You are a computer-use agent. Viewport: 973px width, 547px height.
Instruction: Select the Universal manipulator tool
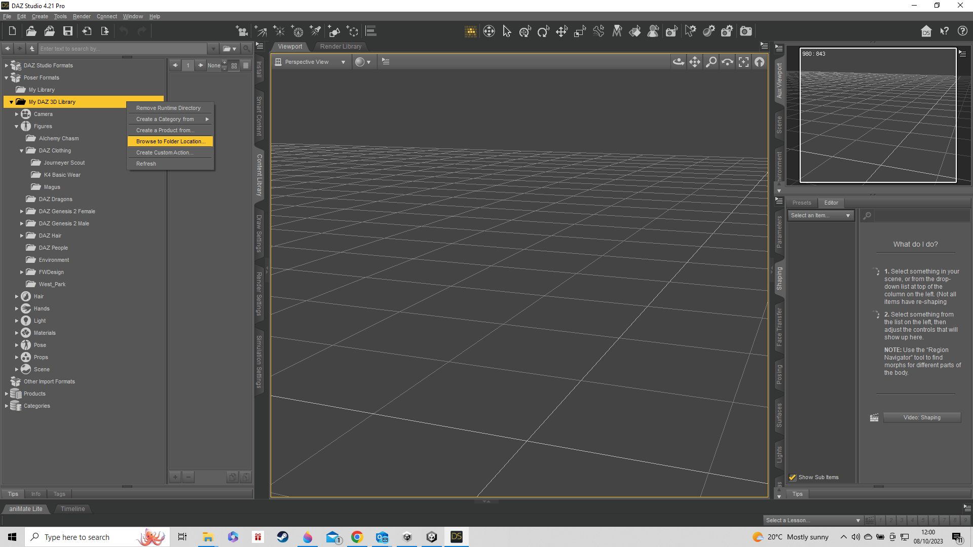tap(525, 31)
